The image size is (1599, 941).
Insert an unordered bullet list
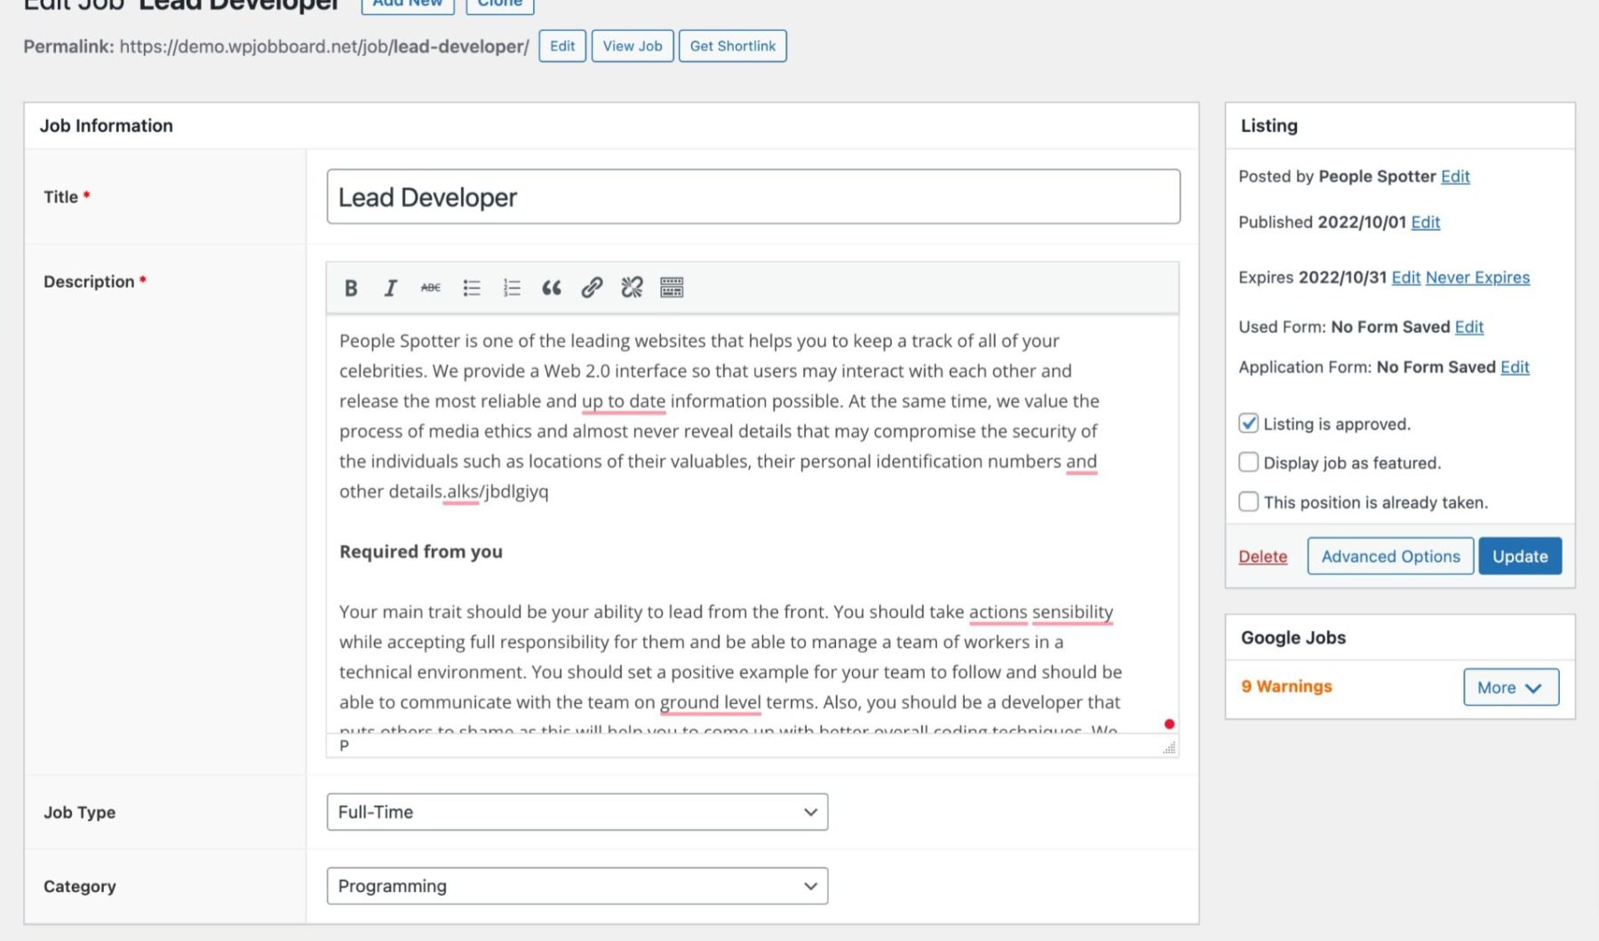tap(471, 287)
